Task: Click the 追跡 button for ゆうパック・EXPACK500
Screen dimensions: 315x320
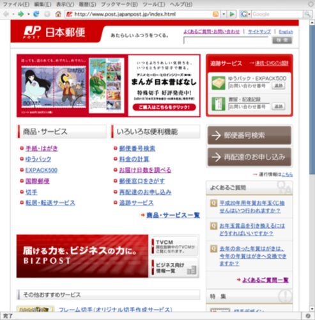Action: click(279, 86)
